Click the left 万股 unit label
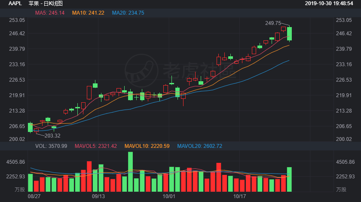The height and width of the screenshot is (202, 361). point(20,190)
